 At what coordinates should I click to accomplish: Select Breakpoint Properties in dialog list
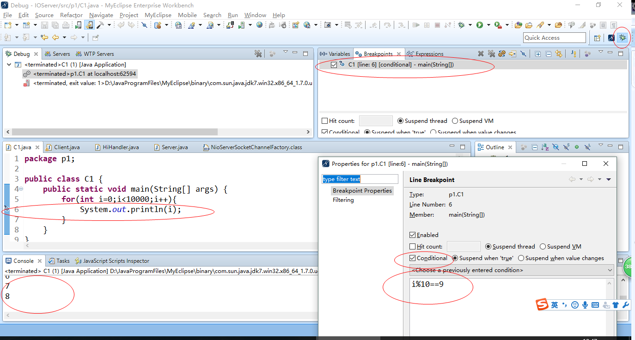click(x=362, y=191)
